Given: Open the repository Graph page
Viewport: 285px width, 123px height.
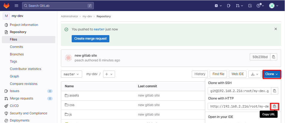Looking at the screenshot, I should coord(14,76).
